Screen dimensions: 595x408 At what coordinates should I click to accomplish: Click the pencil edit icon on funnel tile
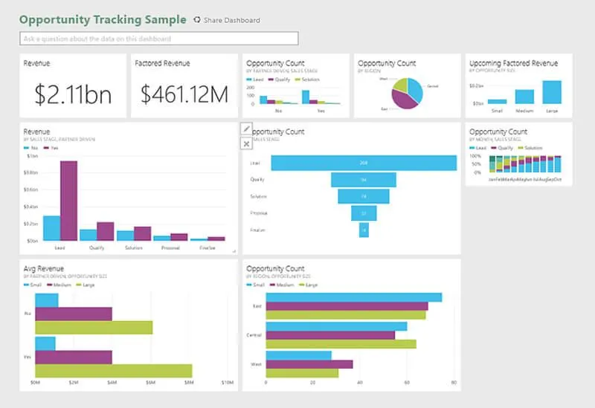coord(246,129)
